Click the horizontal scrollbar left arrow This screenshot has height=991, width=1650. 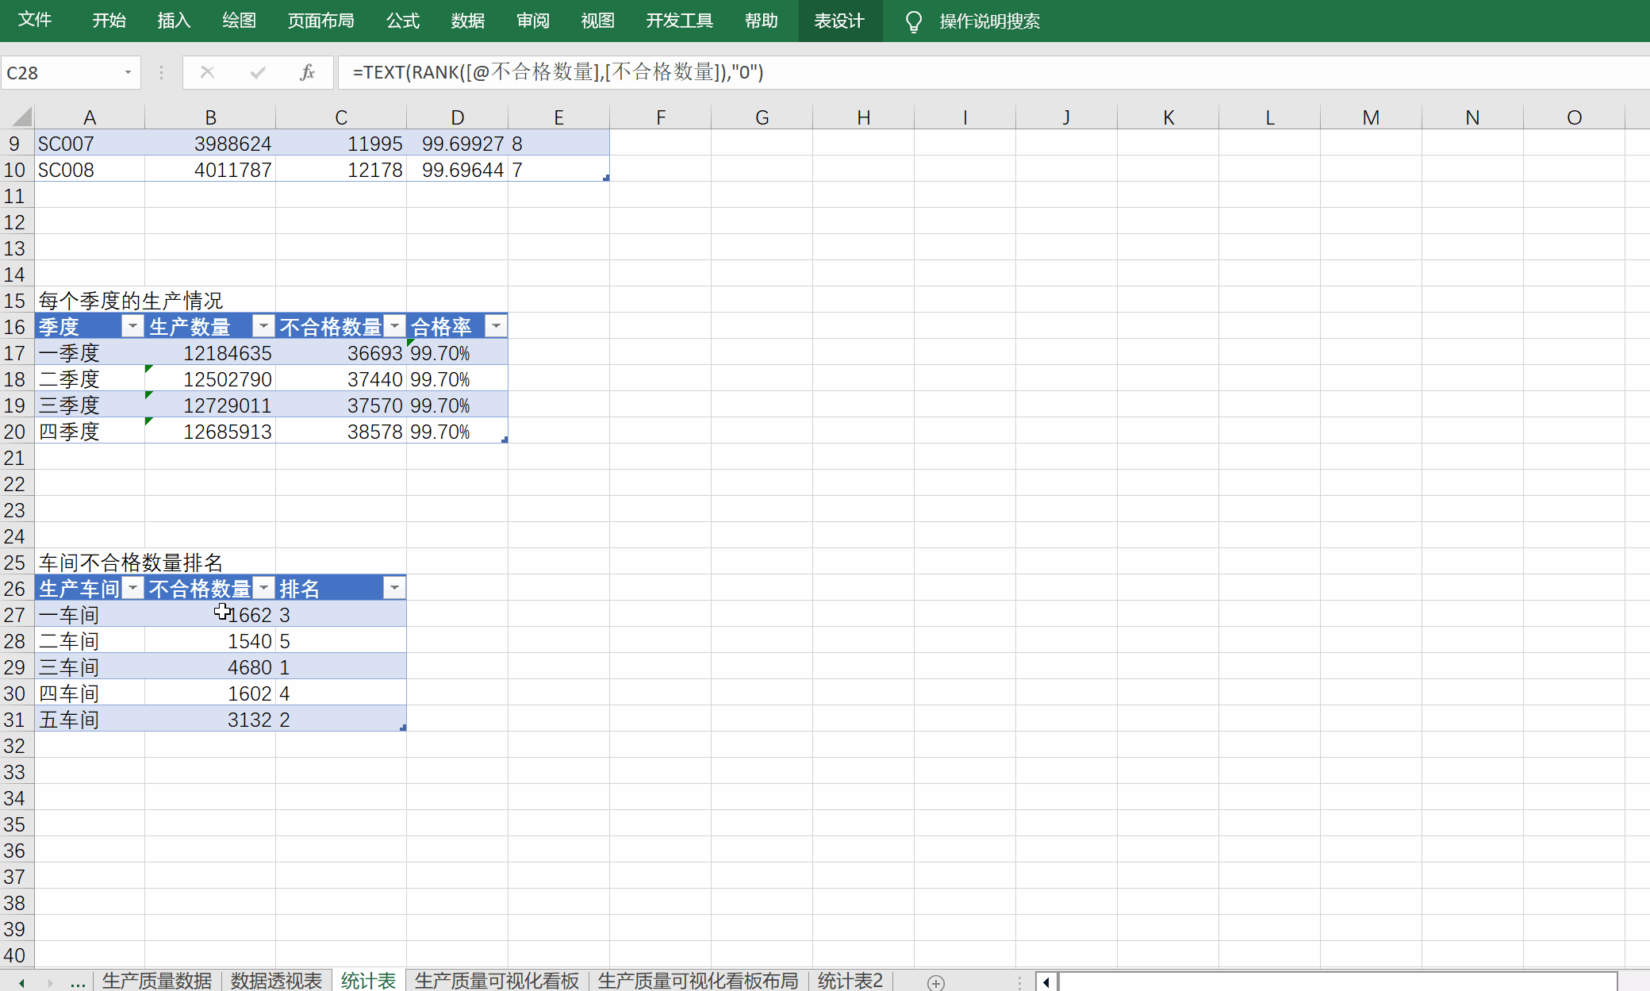tap(1046, 982)
